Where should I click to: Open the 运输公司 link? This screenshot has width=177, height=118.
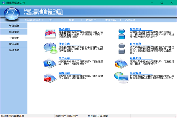[135, 58]
